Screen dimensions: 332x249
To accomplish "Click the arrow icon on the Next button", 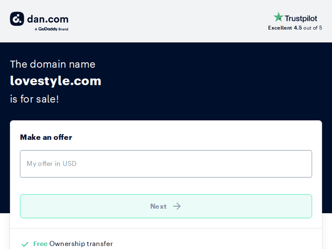I will [x=177, y=206].
